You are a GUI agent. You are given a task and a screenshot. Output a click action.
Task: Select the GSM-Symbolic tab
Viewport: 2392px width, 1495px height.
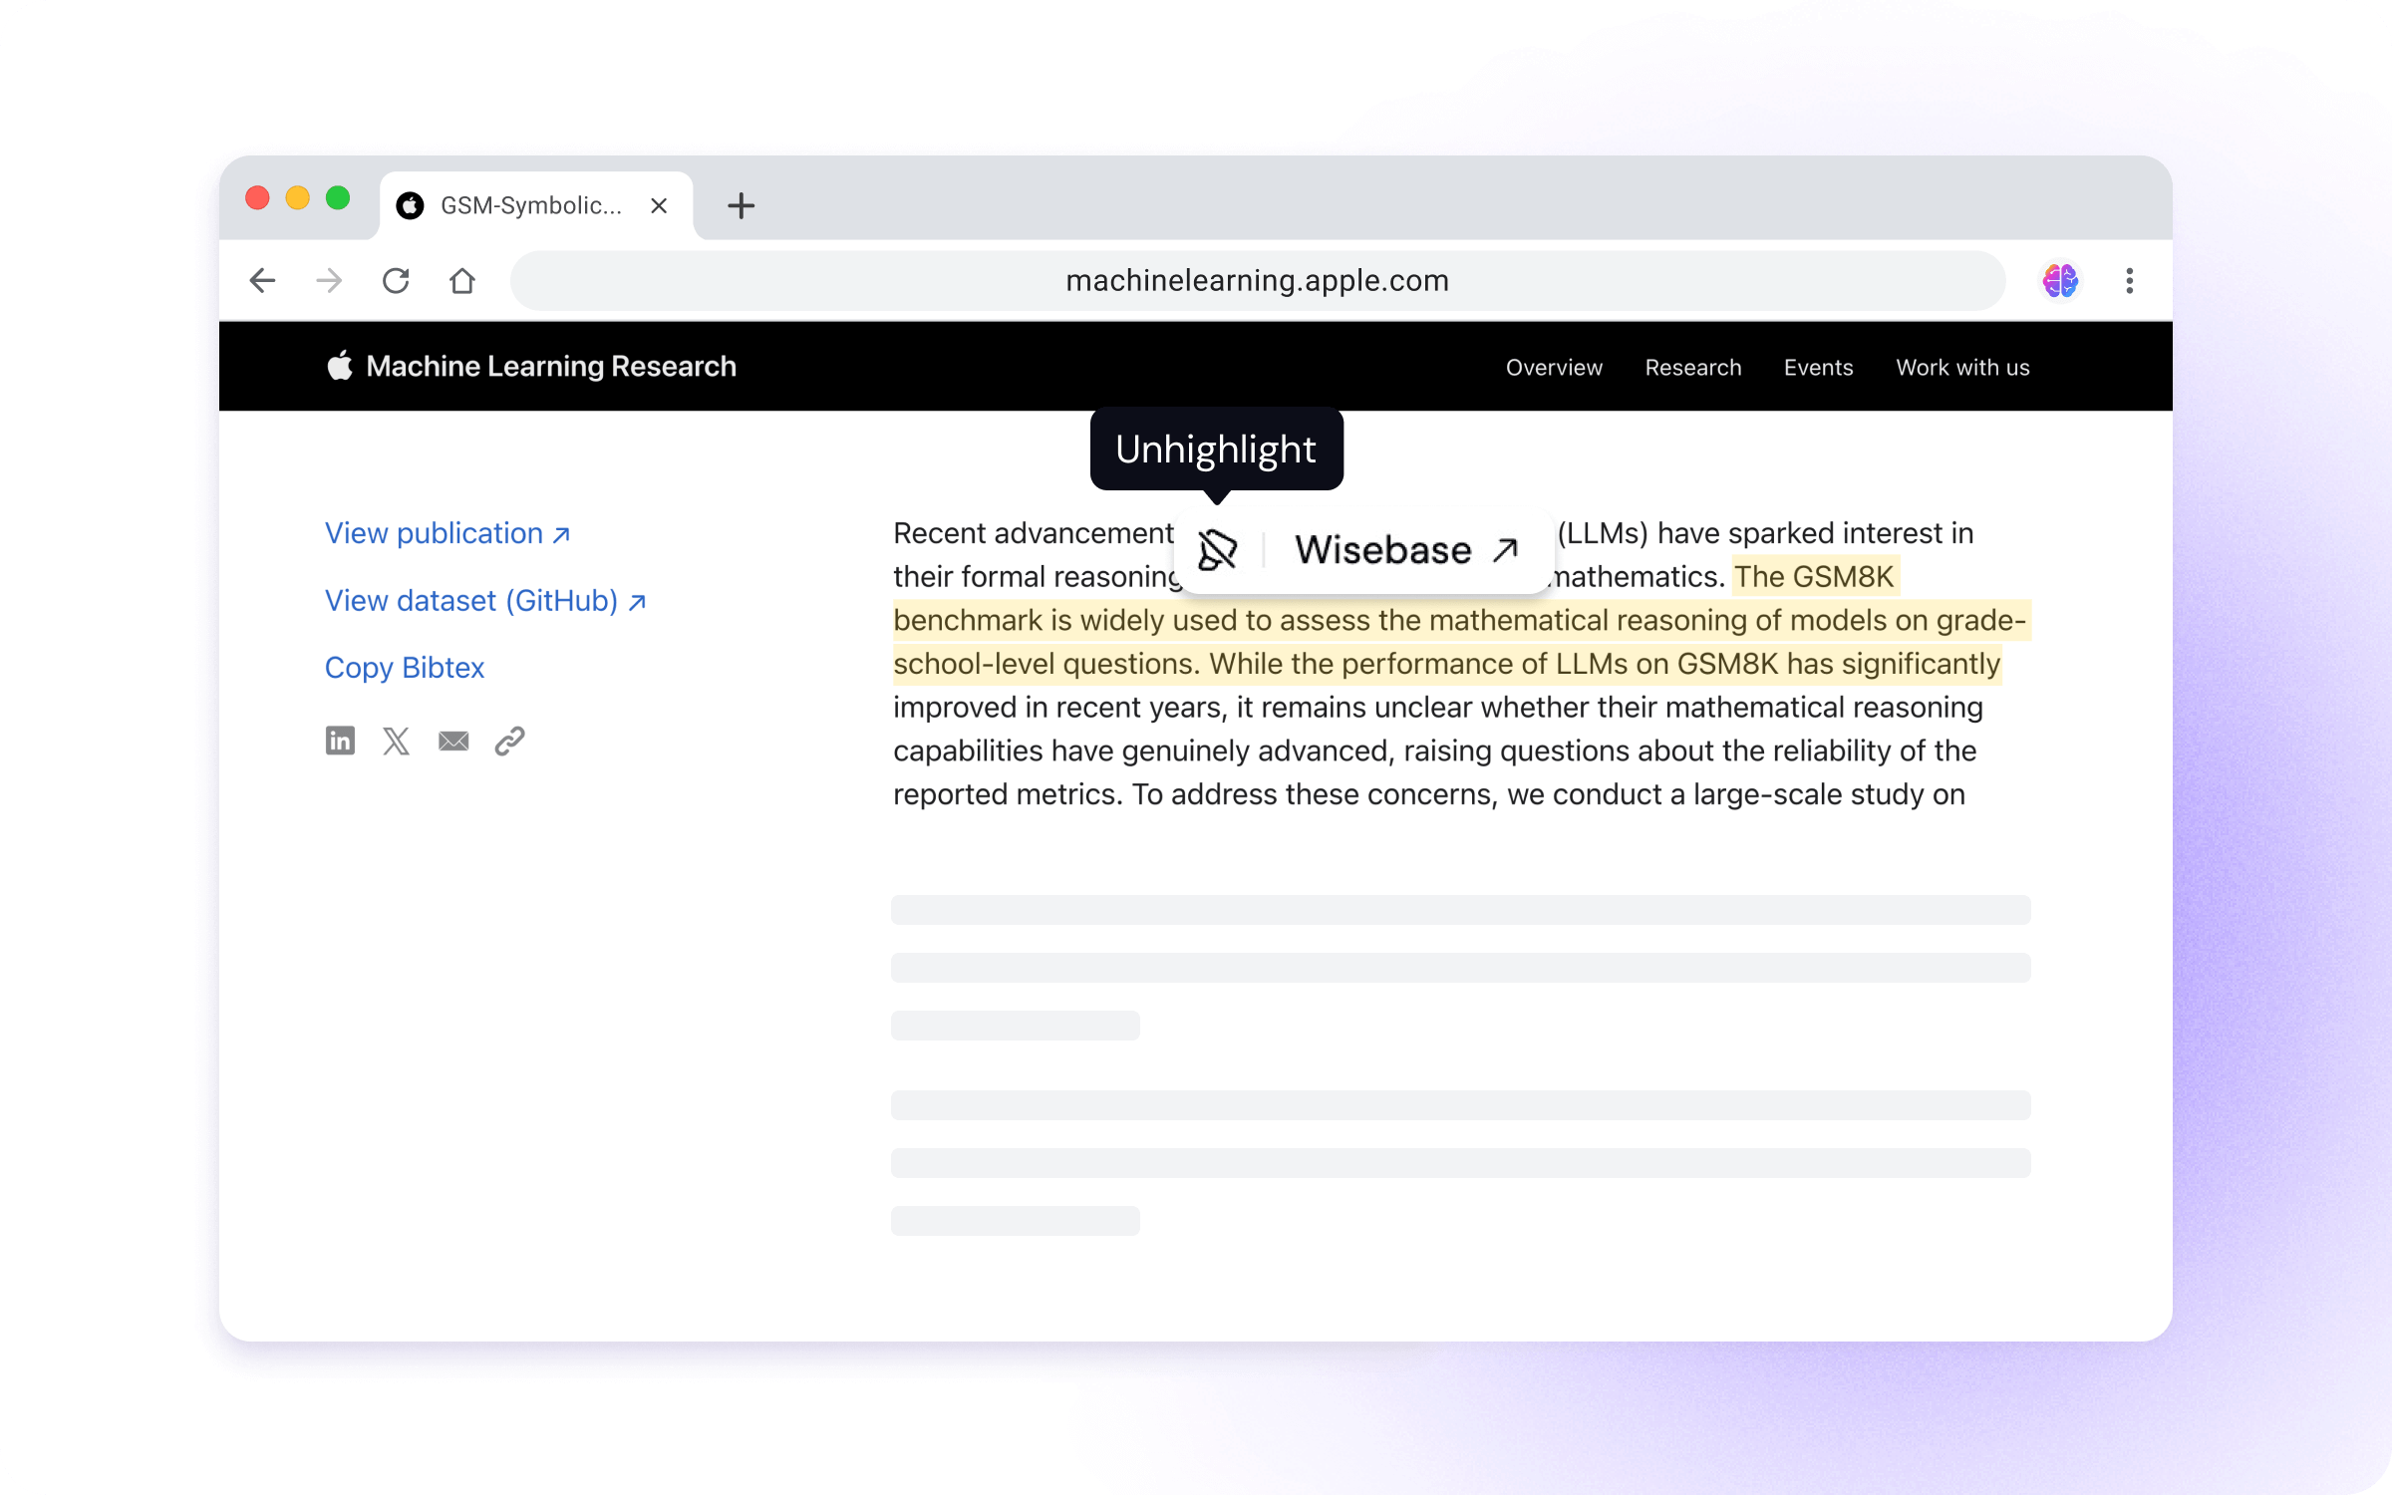(535, 205)
